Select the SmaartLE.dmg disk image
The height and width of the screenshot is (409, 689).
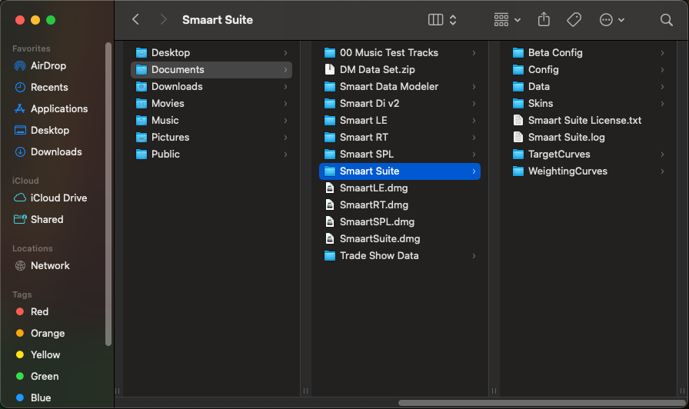400,188
